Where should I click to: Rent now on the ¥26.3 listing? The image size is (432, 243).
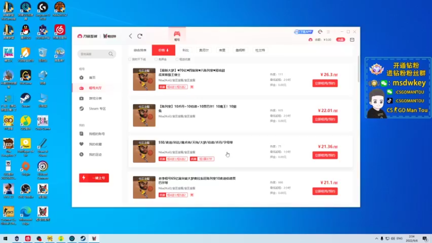click(325, 83)
